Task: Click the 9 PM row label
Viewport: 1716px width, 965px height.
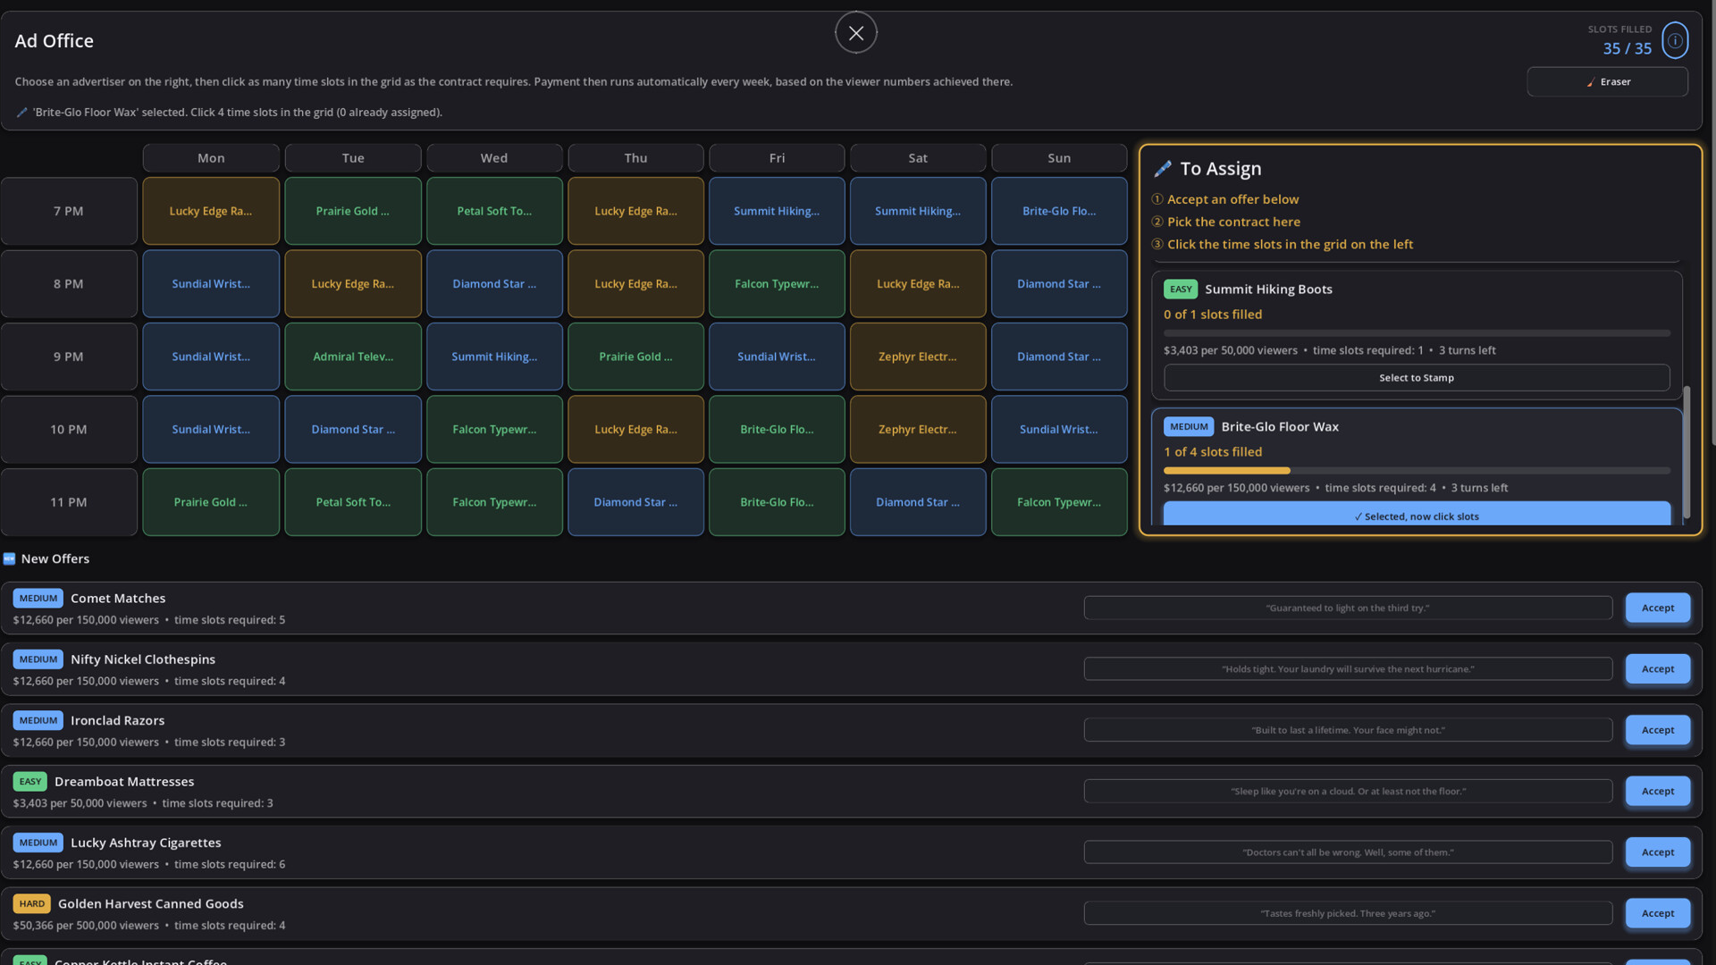Action: [69, 357]
